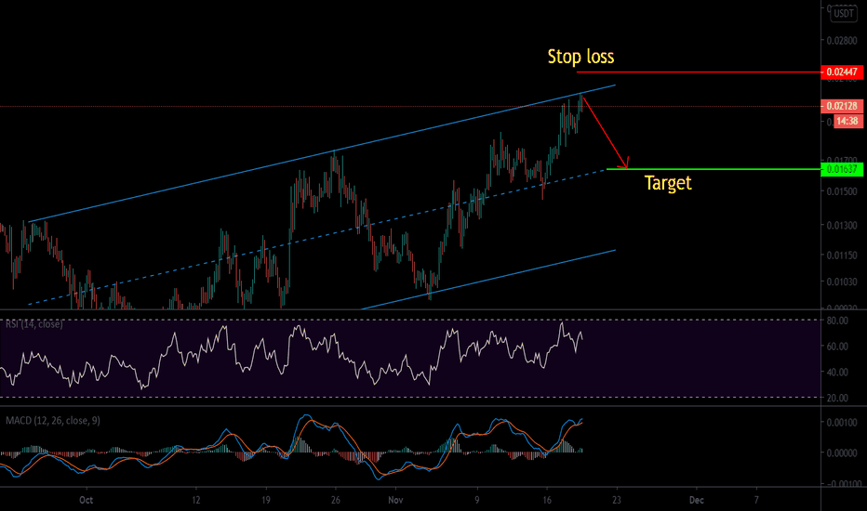Viewport: 867px width, 511px height.
Task: Select the lower solid blue channel line
Action: [x=488, y=280]
